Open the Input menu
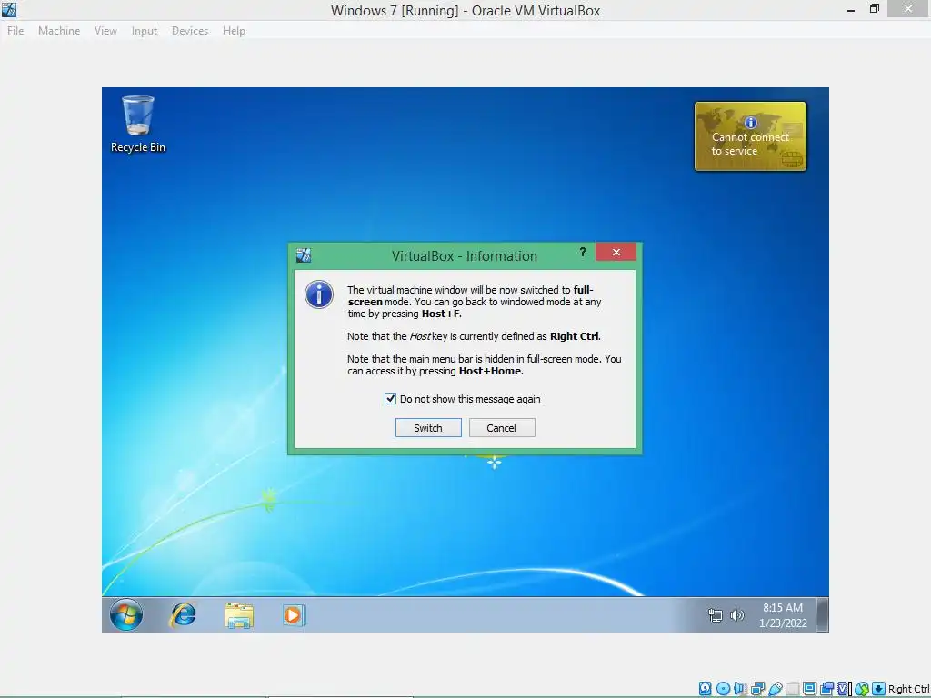This screenshot has width=931, height=698. coord(145,31)
